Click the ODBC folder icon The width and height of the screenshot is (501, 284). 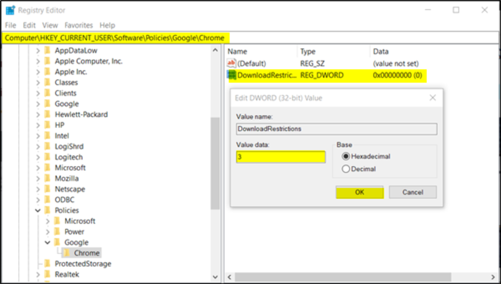(x=48, y=200)
